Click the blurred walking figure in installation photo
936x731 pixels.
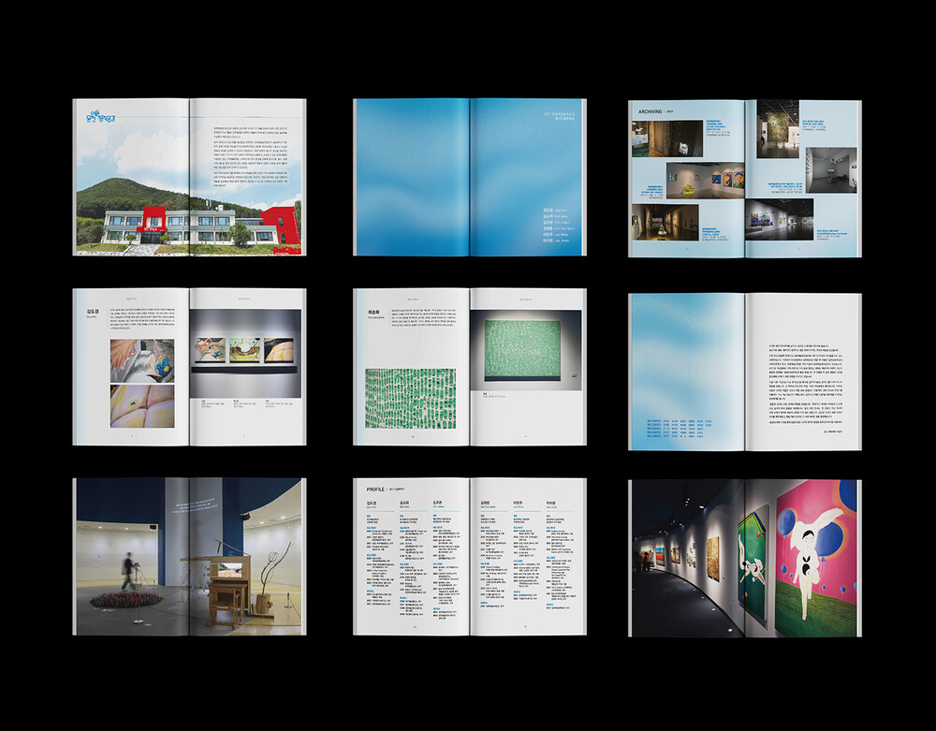129,571
